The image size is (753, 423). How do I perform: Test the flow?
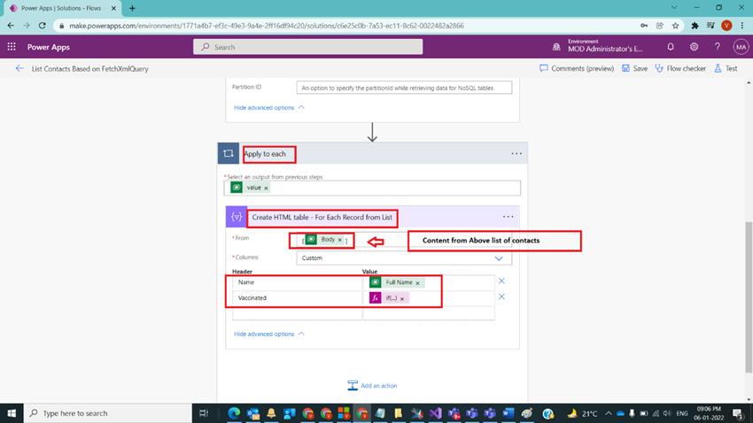[x=726, y=68]
